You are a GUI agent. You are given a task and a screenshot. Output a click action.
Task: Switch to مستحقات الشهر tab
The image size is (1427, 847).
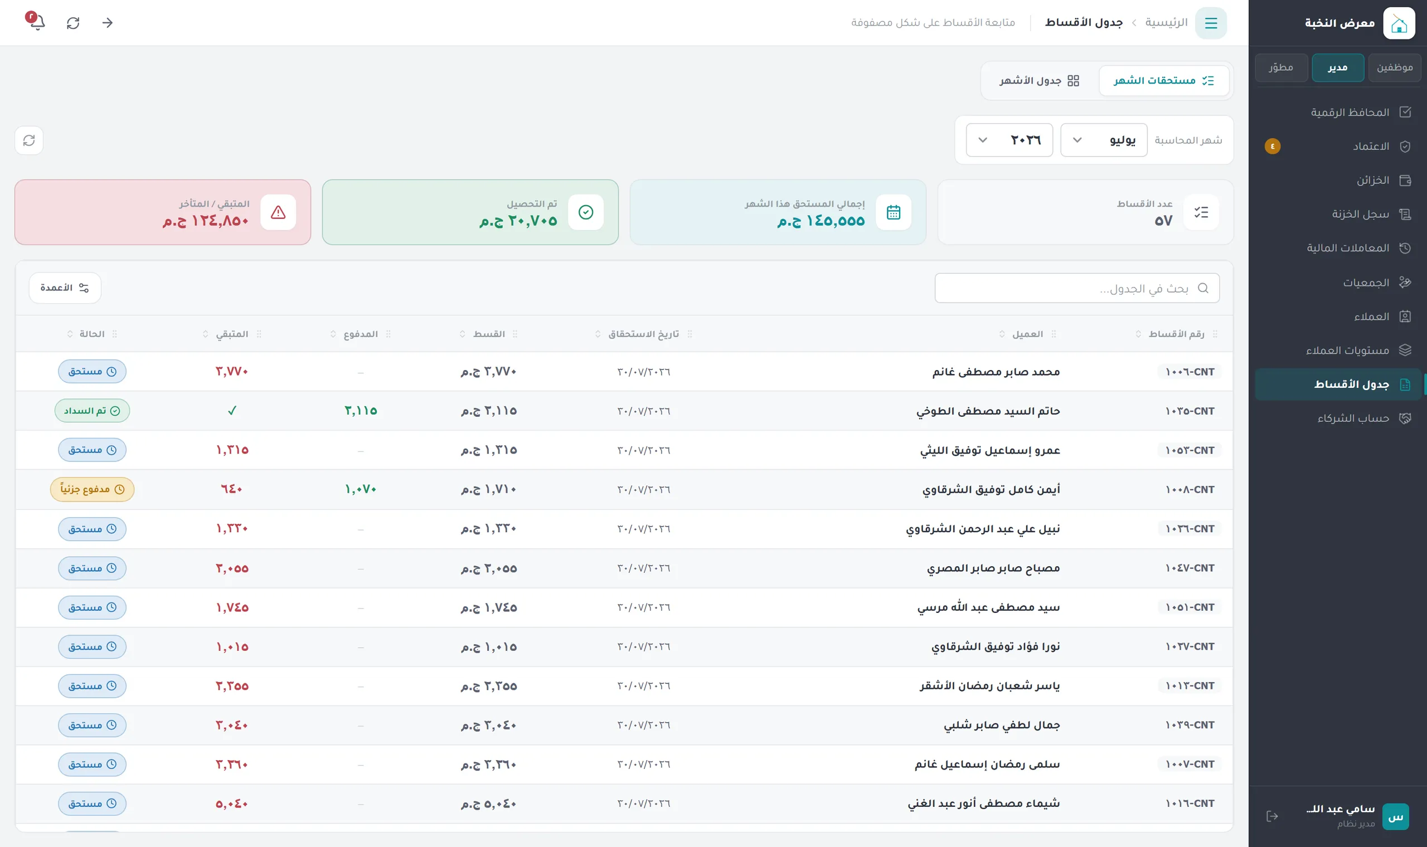pos(1163,80)
